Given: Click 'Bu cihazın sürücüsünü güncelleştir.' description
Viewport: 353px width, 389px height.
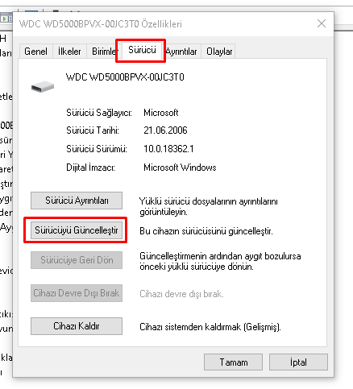Looking at the screenshot, I should coord(206,231).
